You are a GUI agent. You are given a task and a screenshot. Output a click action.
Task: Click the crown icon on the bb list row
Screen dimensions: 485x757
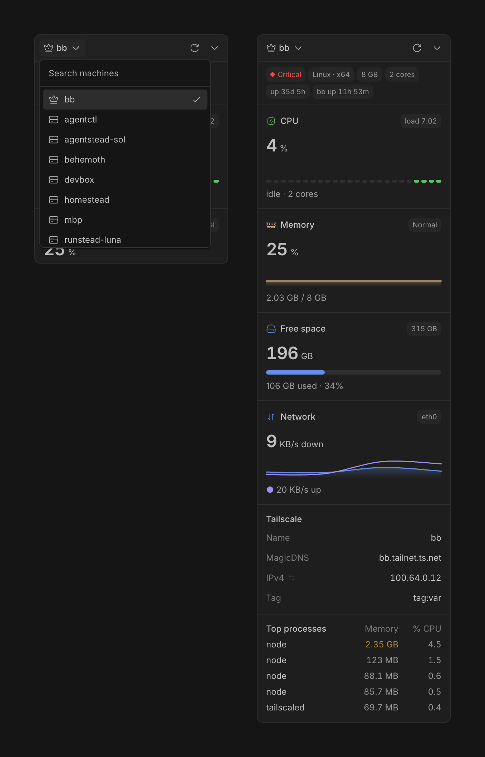click(54, 100)
